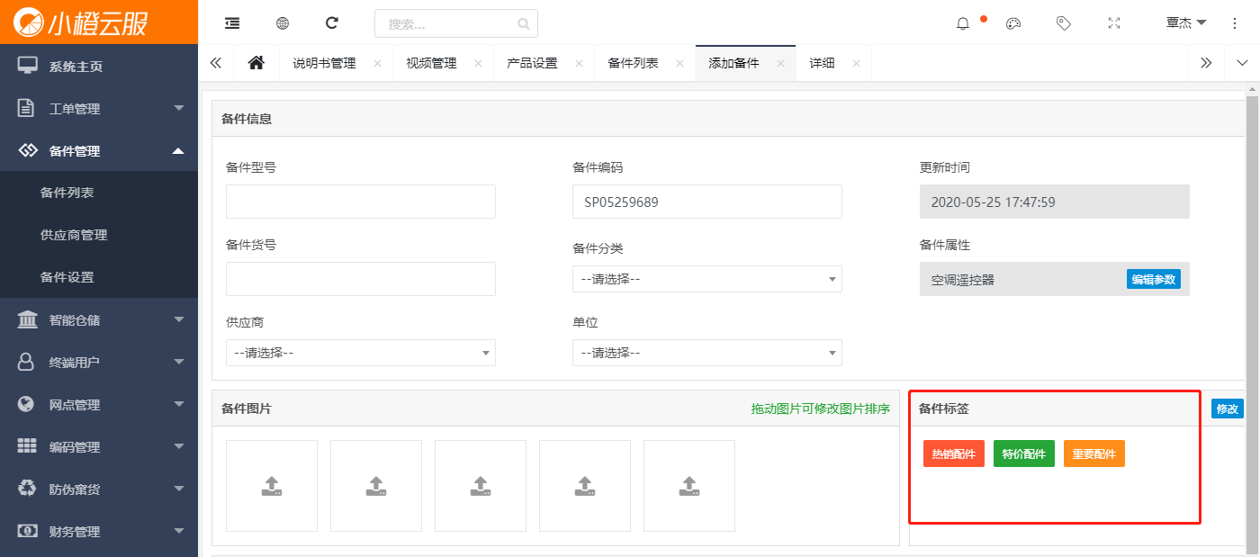
Task: Click the first image upload box
Action: coord(272,486)
